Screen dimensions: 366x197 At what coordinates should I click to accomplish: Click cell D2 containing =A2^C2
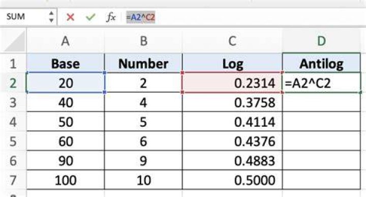click(x=321, y=83)
